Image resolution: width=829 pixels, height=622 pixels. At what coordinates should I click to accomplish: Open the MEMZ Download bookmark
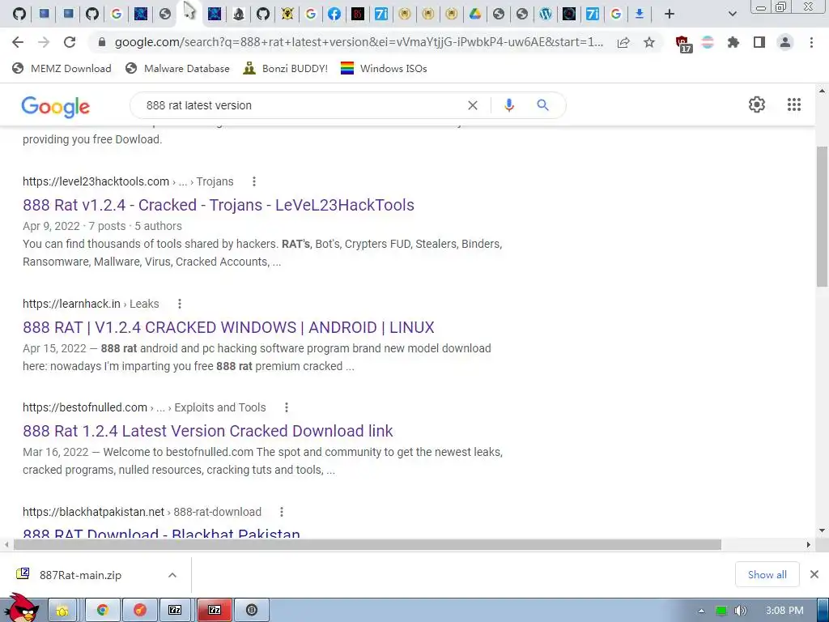point(62,68)
